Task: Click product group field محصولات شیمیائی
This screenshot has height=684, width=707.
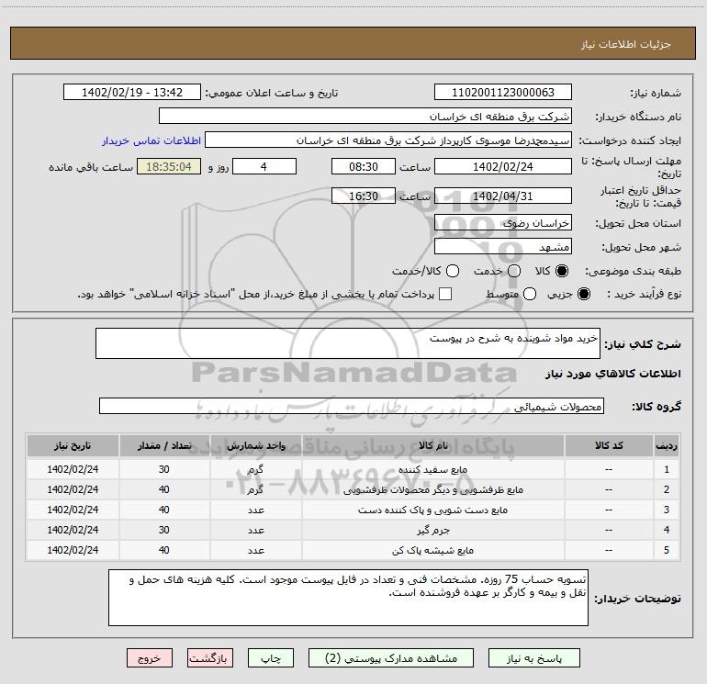Action: (x=352, y=406)
